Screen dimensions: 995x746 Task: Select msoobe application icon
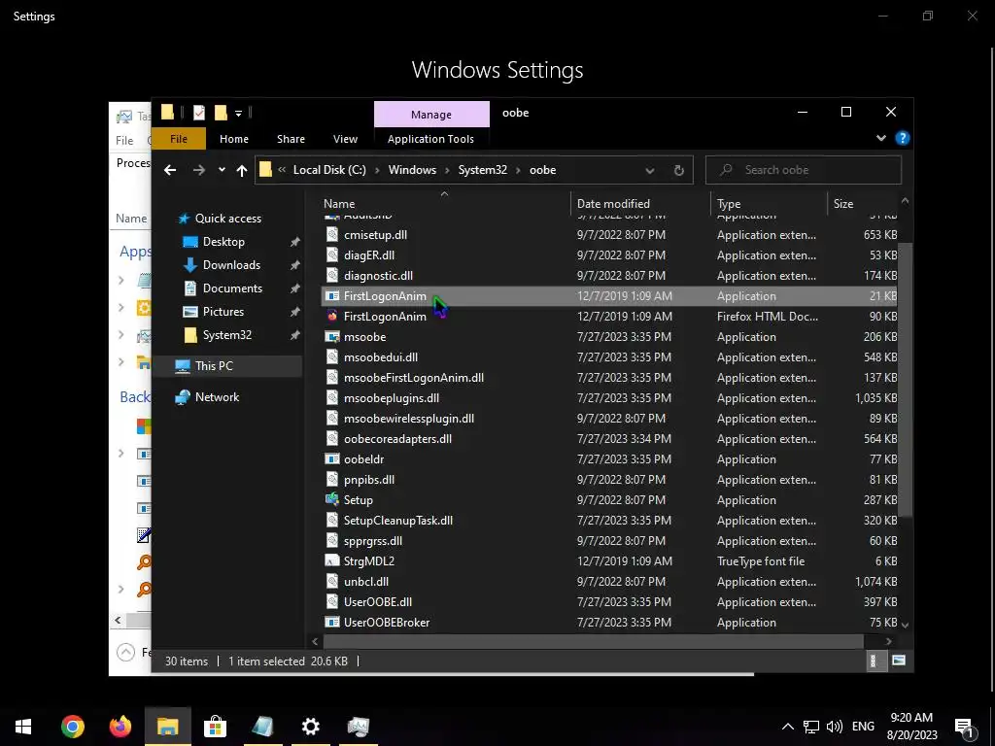332,337
